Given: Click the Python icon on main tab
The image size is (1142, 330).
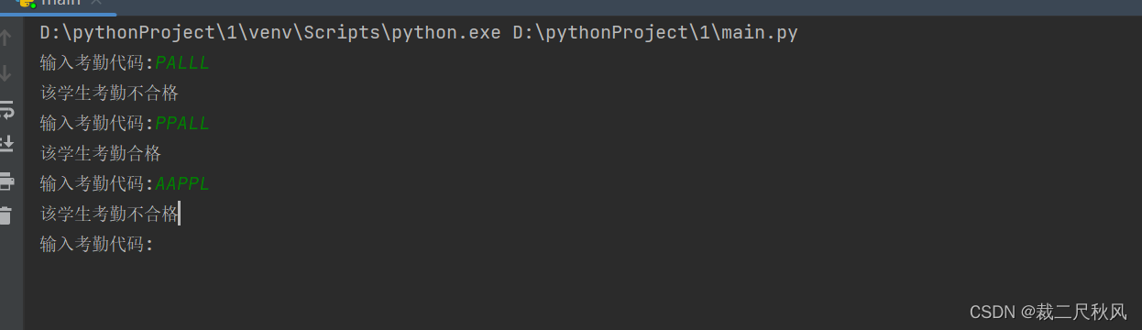Looking at the screenshot, I should click(x=26, y=3).
